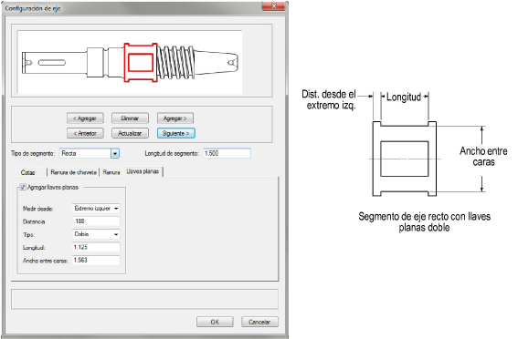
Task: Close the Configuración de eje dialog
Action: (274, 6)
